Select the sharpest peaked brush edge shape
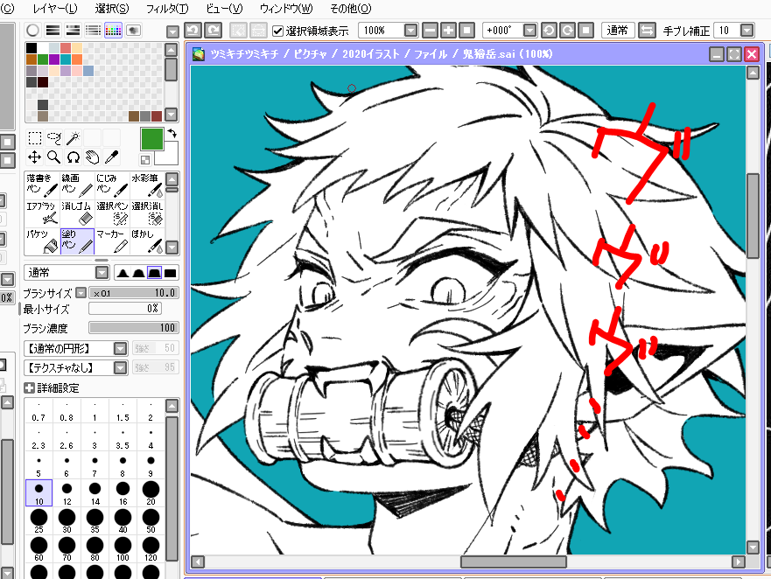The width and height of the screenshot is (771, 579). (123, 272)
